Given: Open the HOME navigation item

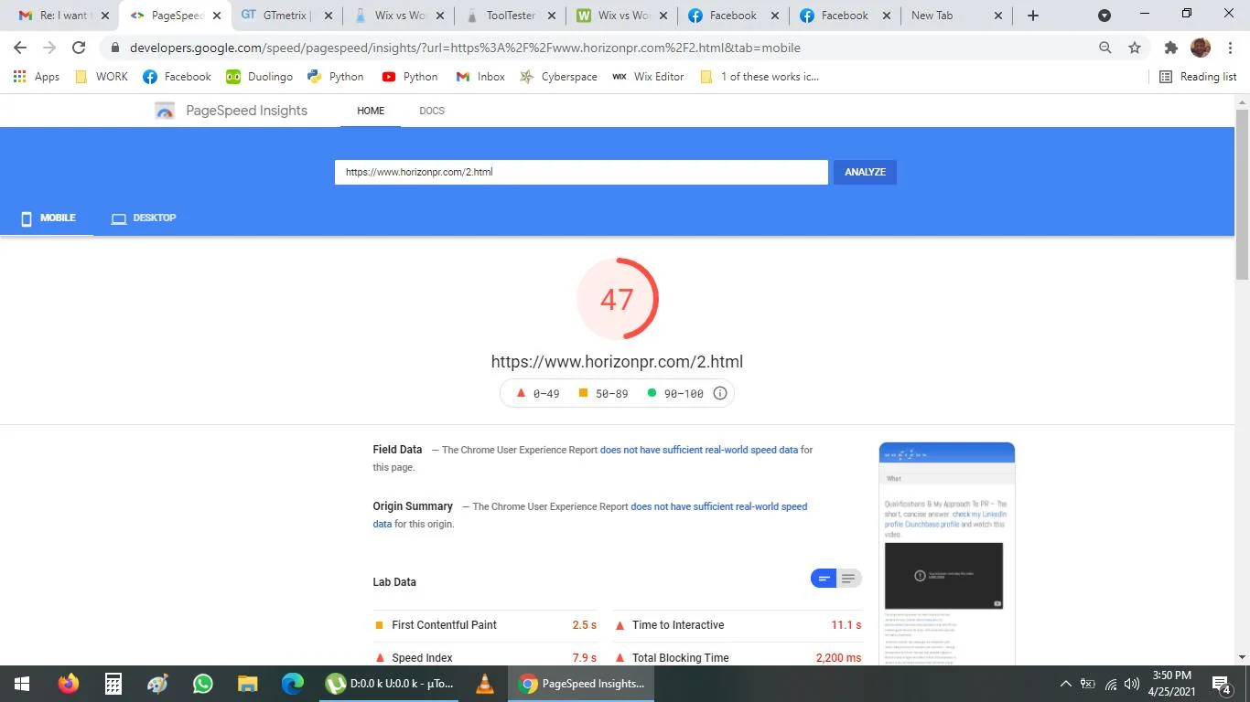Looking at the screenshot, I should click(x=371, y=111).
